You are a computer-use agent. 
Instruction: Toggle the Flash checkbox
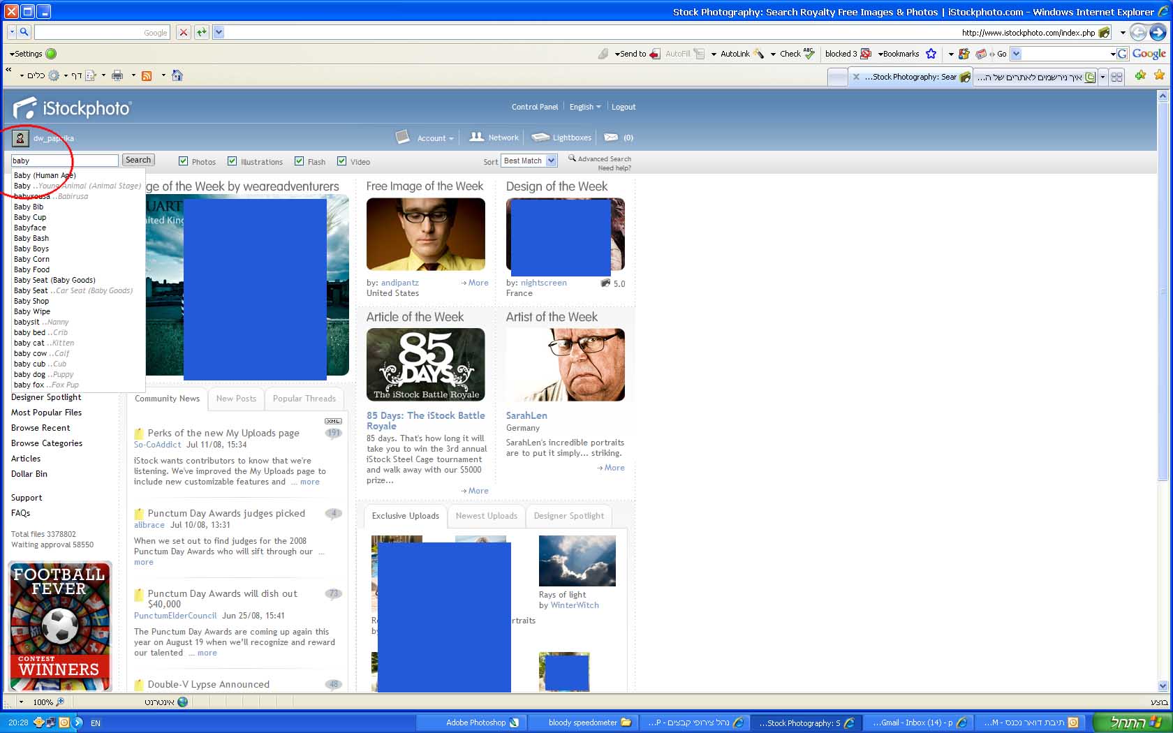tap(300, 161)
